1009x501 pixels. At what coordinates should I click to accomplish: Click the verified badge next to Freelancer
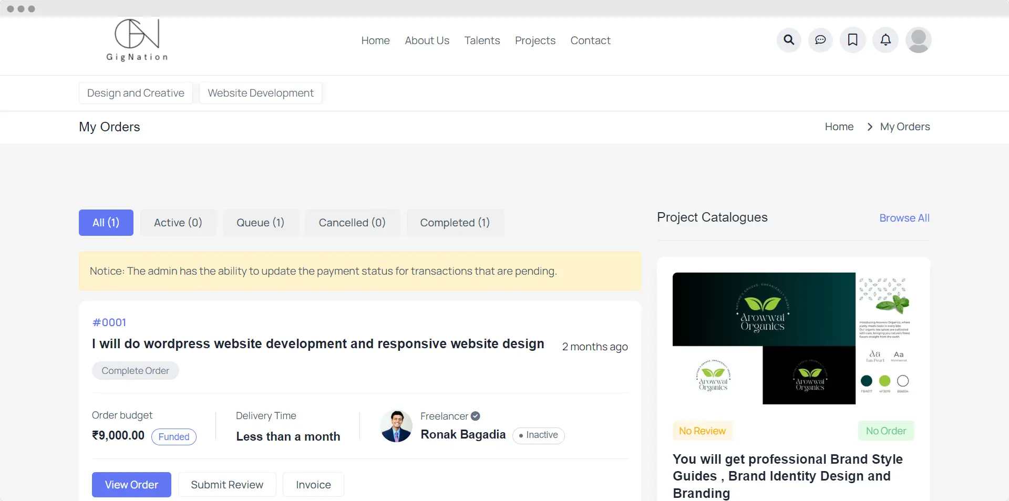[x=476, y=416]
